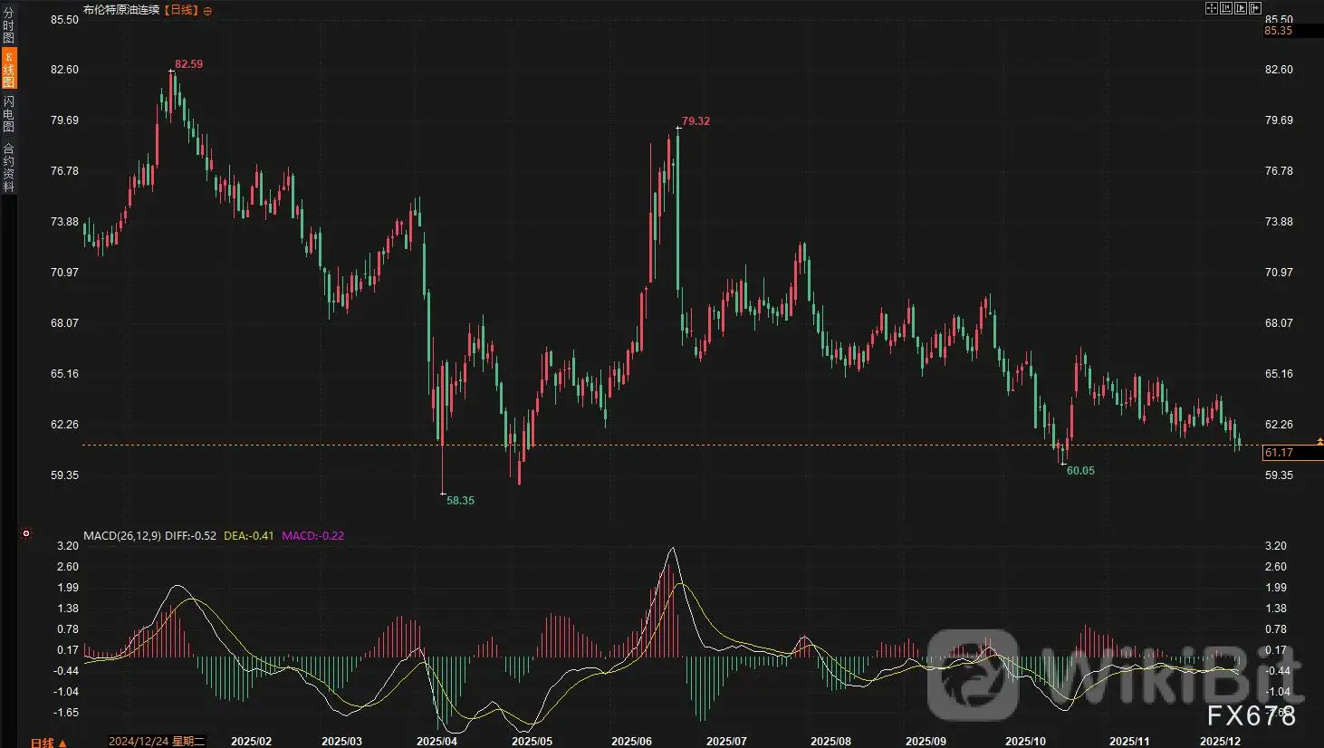Switch to the 闪电图 tab
1324x748 pixels.
pos(8,113)
